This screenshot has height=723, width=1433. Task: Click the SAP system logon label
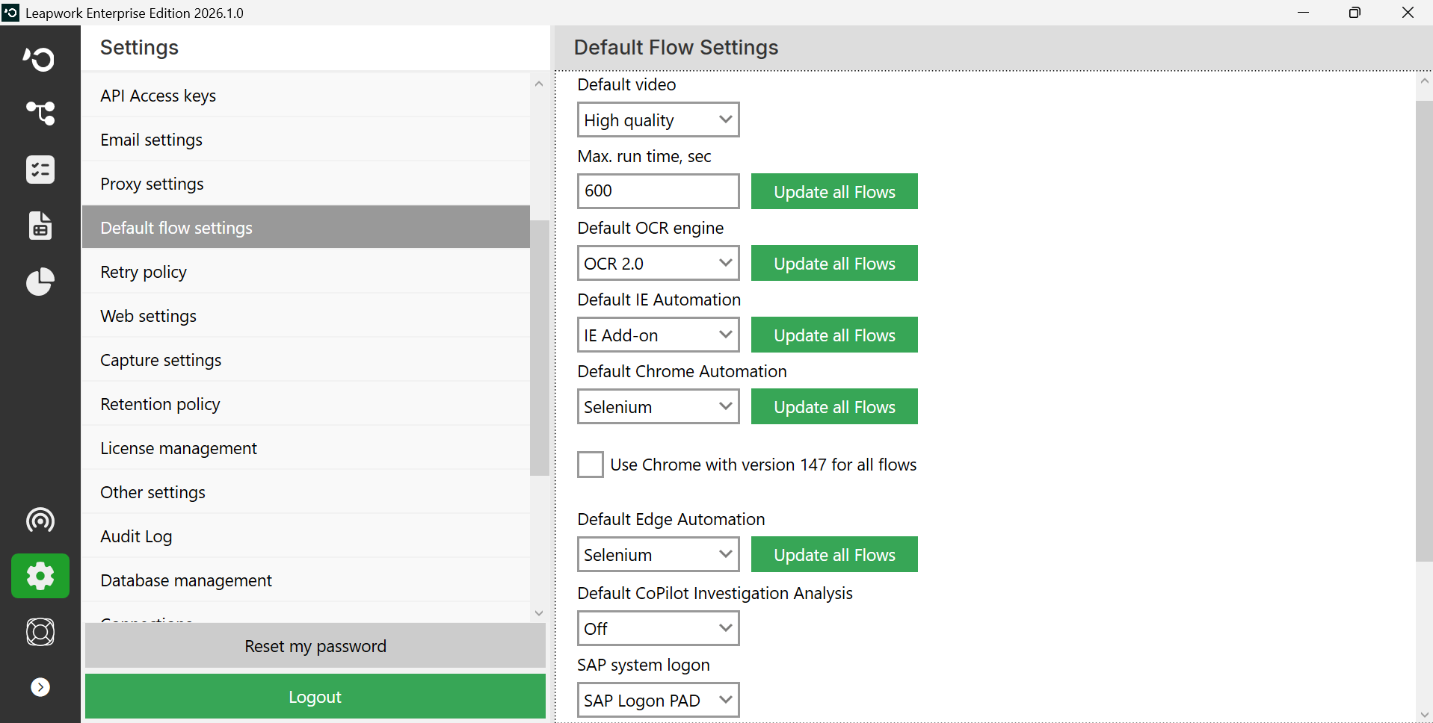coord(644,665)
